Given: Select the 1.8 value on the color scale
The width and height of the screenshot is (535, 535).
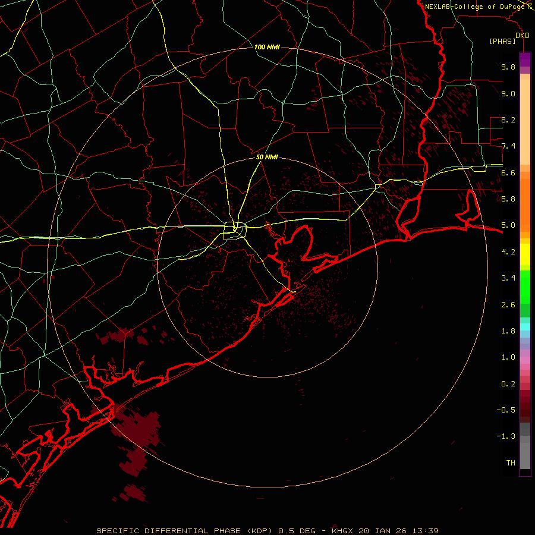Looking at the screenshot, I should tap(508, 331).
